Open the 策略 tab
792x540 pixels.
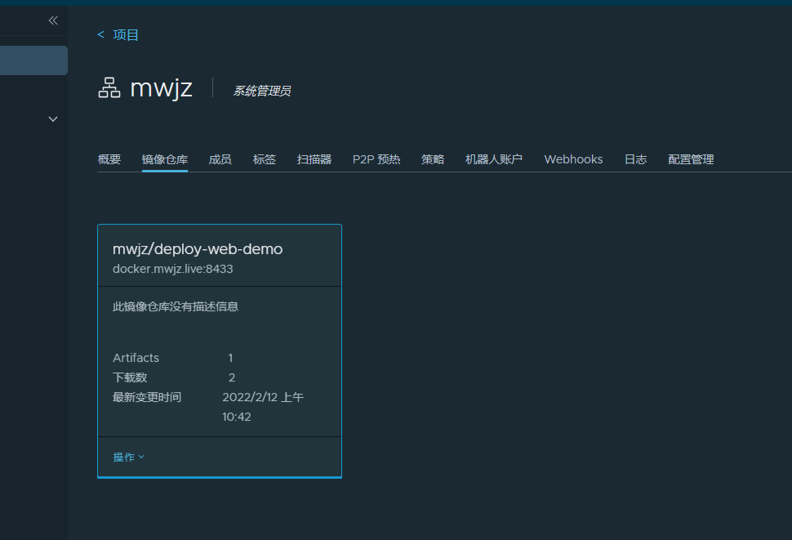pos(433,159)
